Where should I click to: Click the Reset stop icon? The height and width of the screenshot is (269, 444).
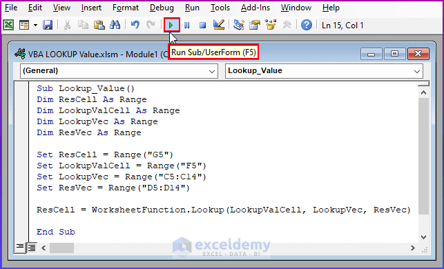coord(202,25)
